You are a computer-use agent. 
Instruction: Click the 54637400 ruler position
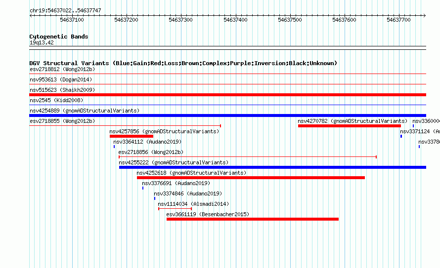point(235,20)
